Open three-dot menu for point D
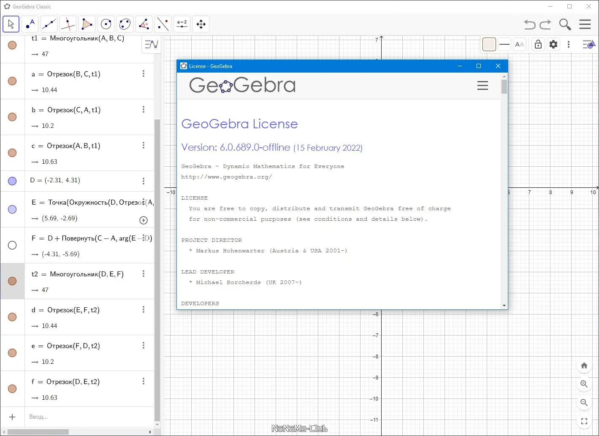This screenshot has height=436, width=599. (x=144, y=181)
